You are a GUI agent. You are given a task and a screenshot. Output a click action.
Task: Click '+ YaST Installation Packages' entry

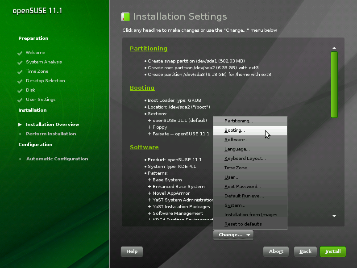179,207
